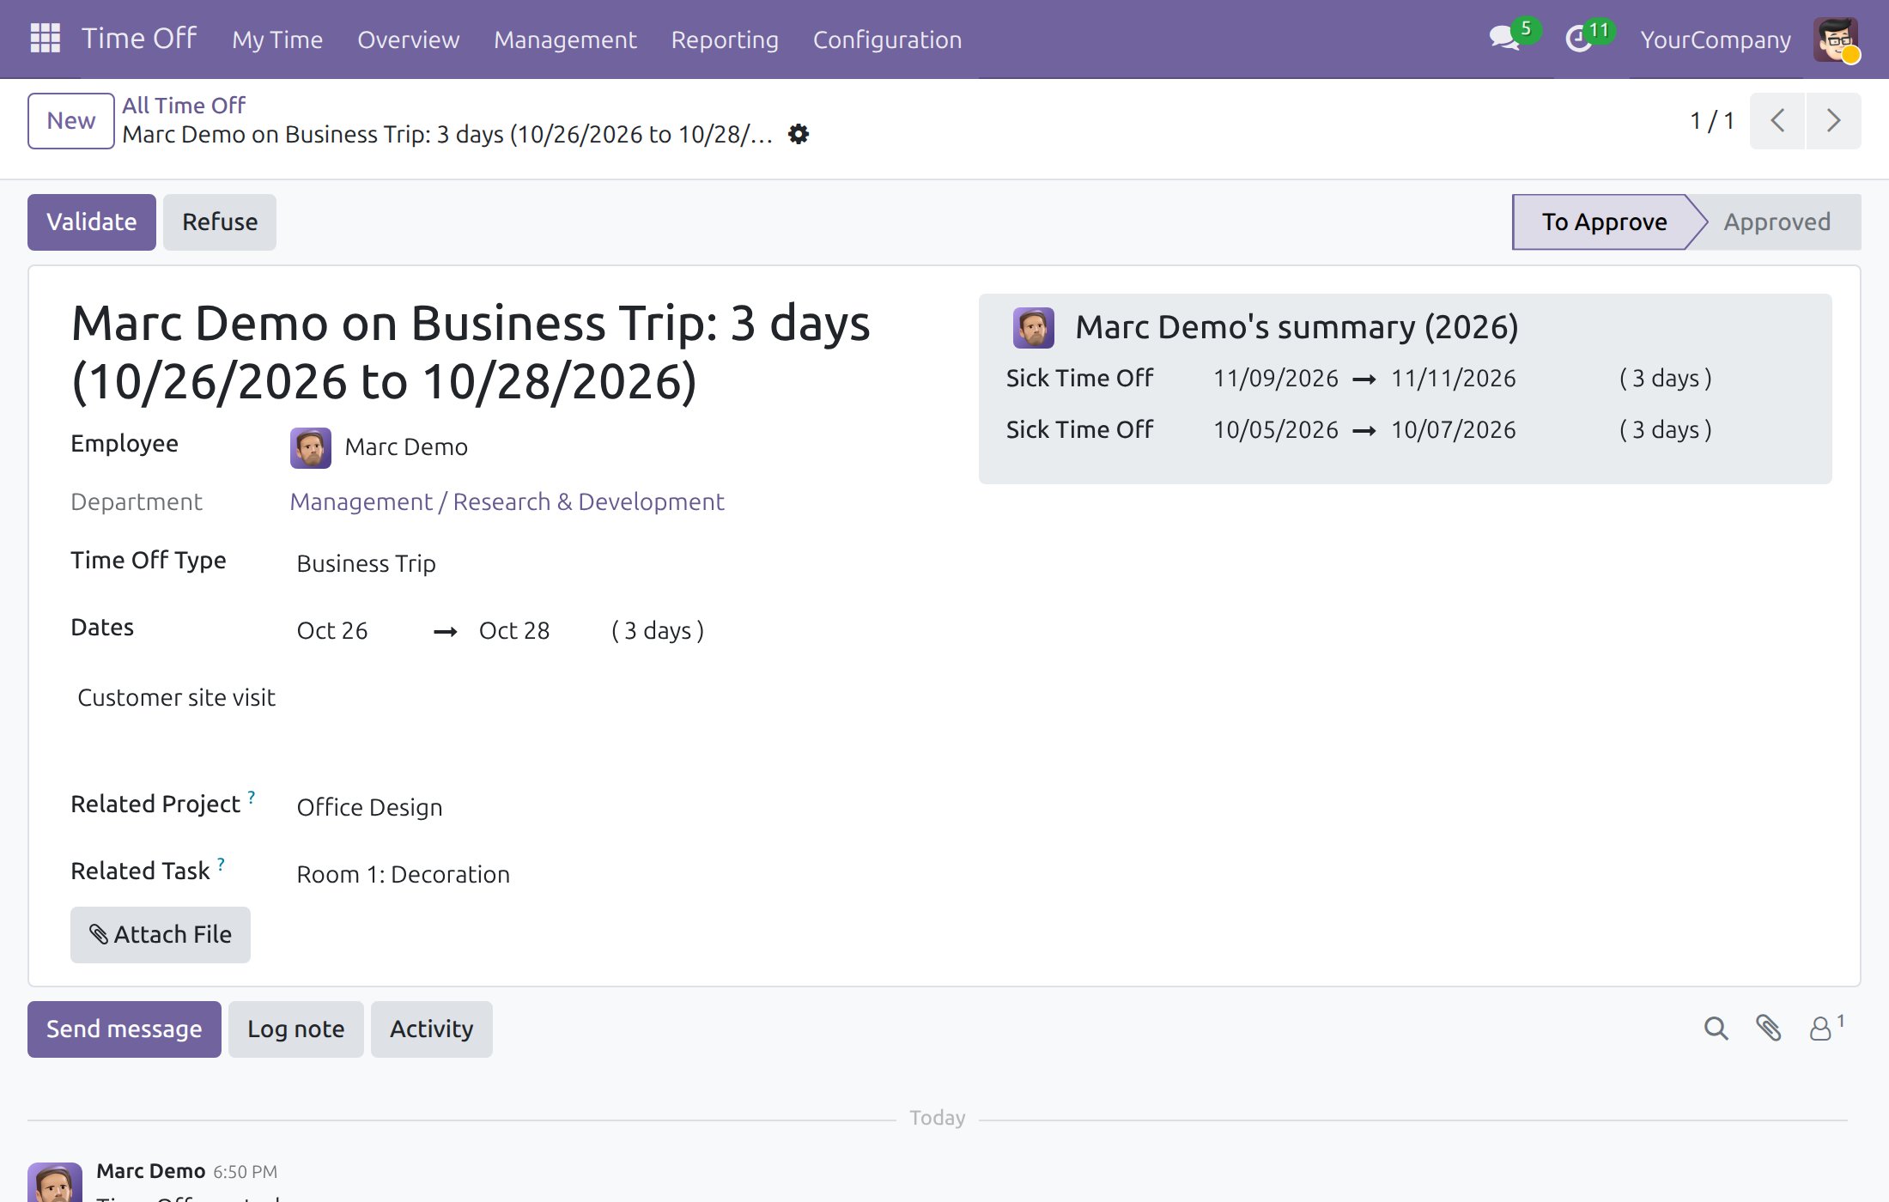1889x1202 pixels.
Task: Search messages in chatter magnifier icon
Action: [x=1716, y=1028]
